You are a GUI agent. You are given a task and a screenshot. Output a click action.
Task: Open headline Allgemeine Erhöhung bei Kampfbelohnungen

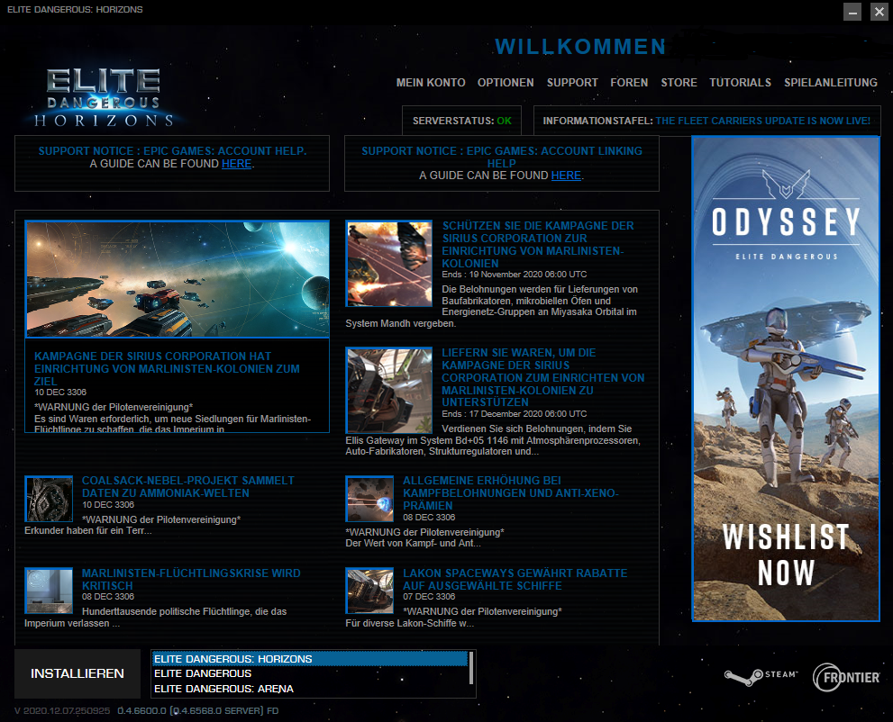(511, 493)
